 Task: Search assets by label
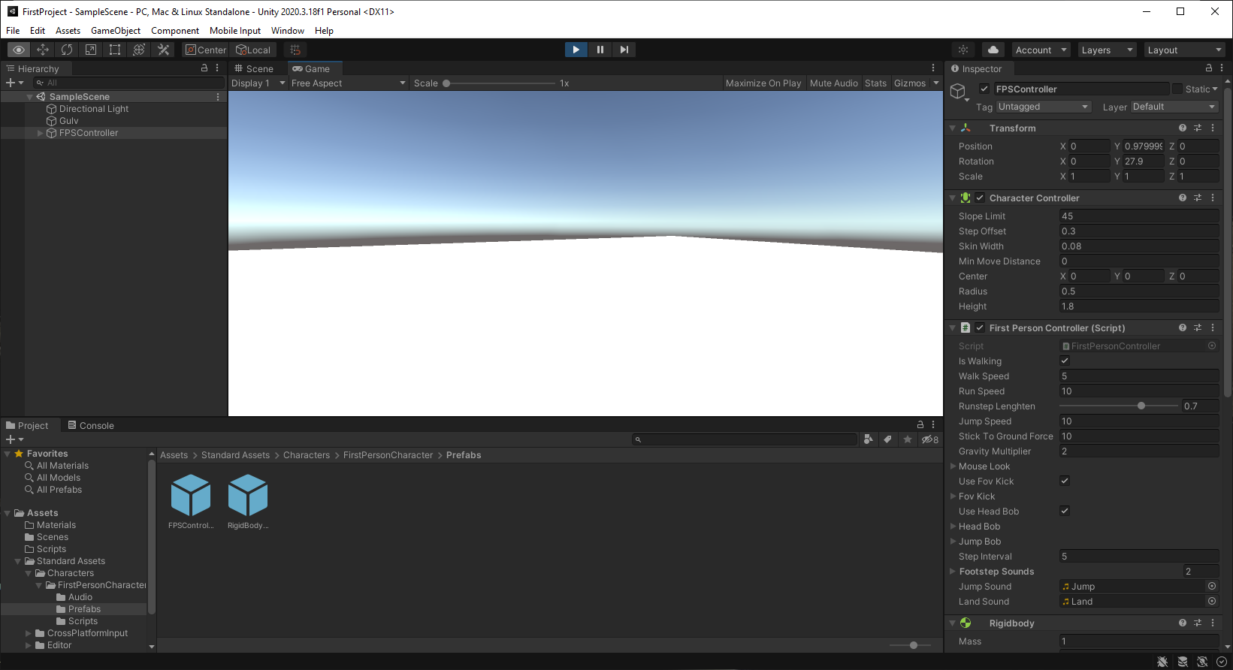click(888, 439)
